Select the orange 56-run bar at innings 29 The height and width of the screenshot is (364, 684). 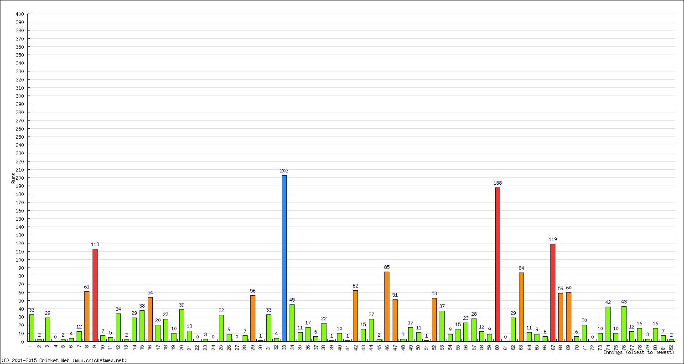coord(253,318)
